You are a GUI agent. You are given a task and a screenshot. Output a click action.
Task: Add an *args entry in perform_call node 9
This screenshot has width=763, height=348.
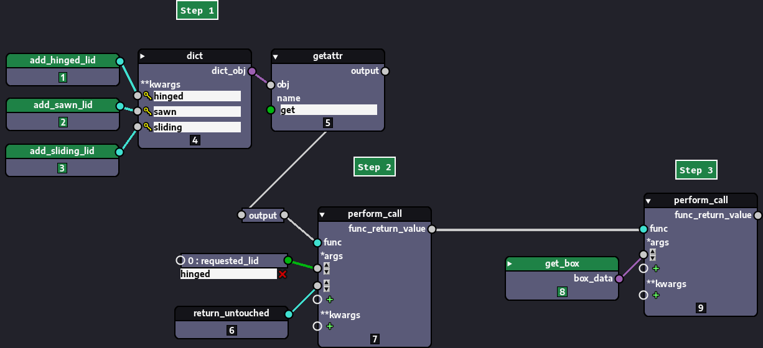pos(656,268)
